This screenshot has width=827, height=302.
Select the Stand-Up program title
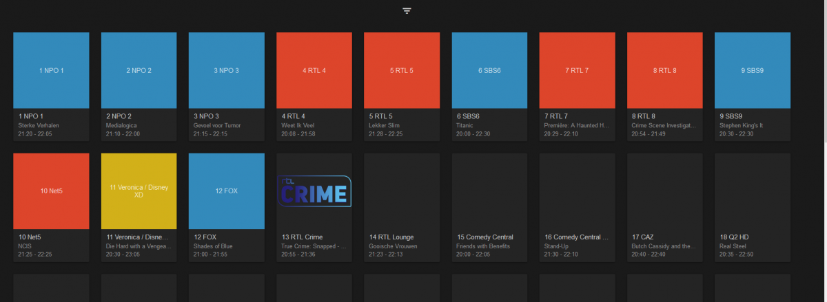pos(558,246)
